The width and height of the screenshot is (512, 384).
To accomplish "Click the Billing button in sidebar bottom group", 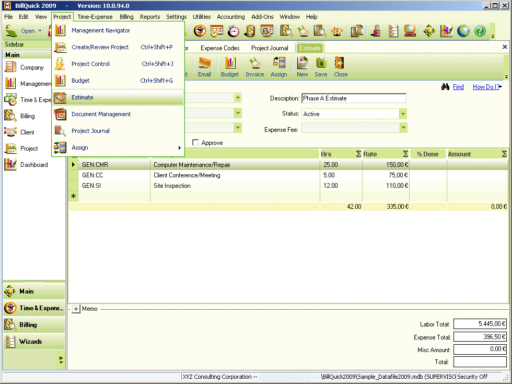I will pyautogui.click(x=34, y=325).
